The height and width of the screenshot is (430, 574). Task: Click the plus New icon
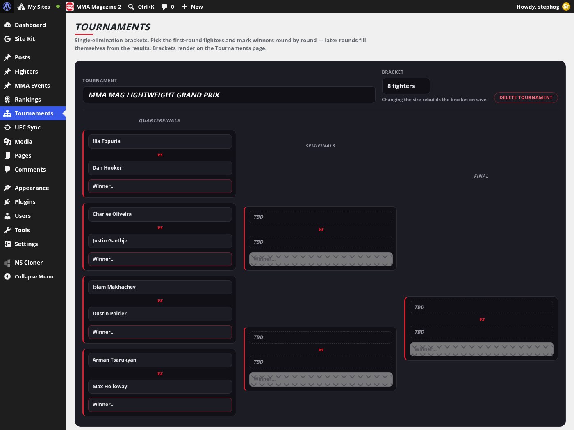(184, 7)
